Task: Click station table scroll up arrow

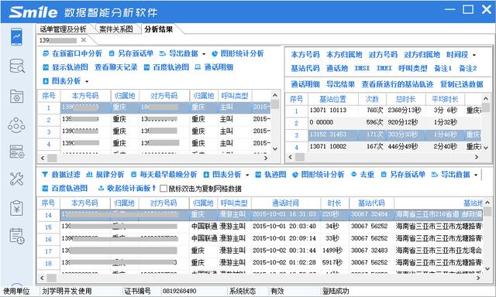Action: [x=486, y=99]
